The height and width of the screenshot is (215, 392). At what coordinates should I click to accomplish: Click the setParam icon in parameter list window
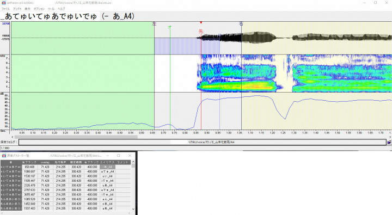(4, 156)
